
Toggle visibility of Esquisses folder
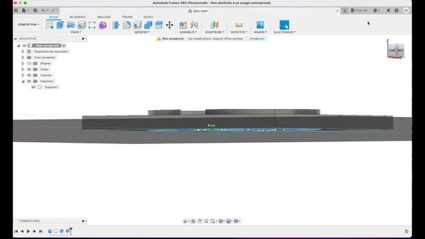pos(29,81)
